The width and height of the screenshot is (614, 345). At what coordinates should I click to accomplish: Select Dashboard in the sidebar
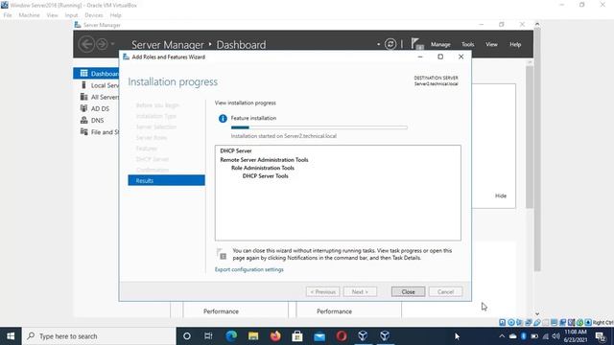[96, 74]
